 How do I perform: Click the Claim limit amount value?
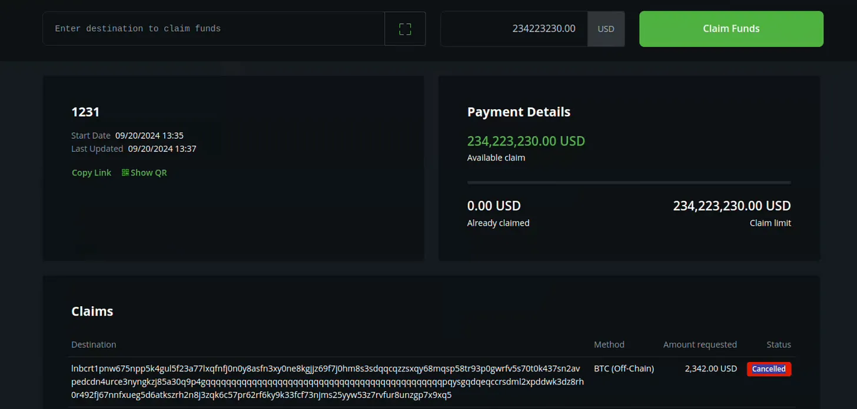732,206
